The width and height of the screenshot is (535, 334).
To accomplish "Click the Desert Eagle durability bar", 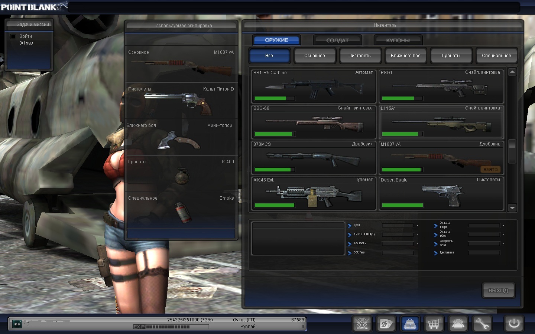I will (x=402, y=205).
